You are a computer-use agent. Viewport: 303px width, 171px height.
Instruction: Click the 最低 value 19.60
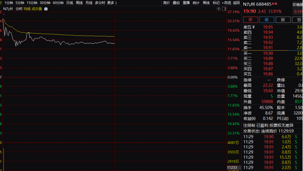click(x=268, y=91)
